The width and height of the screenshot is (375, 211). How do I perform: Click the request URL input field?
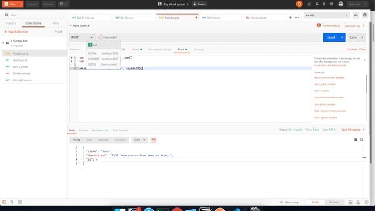208,38
